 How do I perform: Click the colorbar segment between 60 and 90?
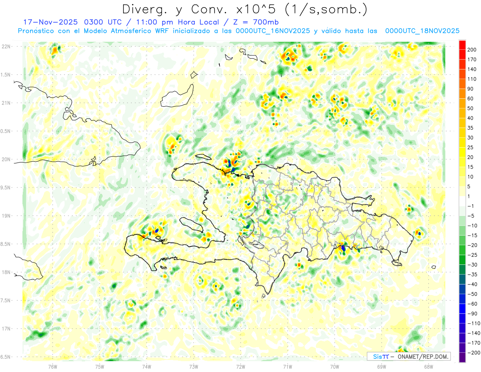tap(462, 94)
